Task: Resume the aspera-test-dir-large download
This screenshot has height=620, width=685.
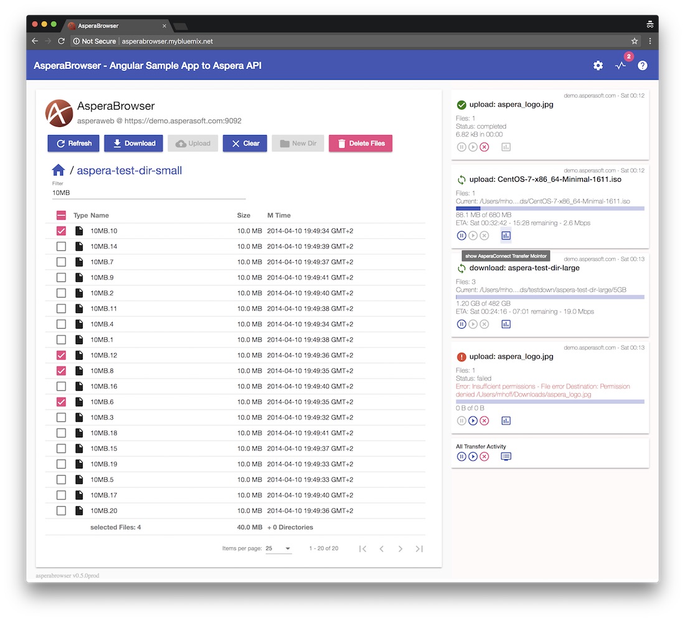Action: (x=473, y=324)
